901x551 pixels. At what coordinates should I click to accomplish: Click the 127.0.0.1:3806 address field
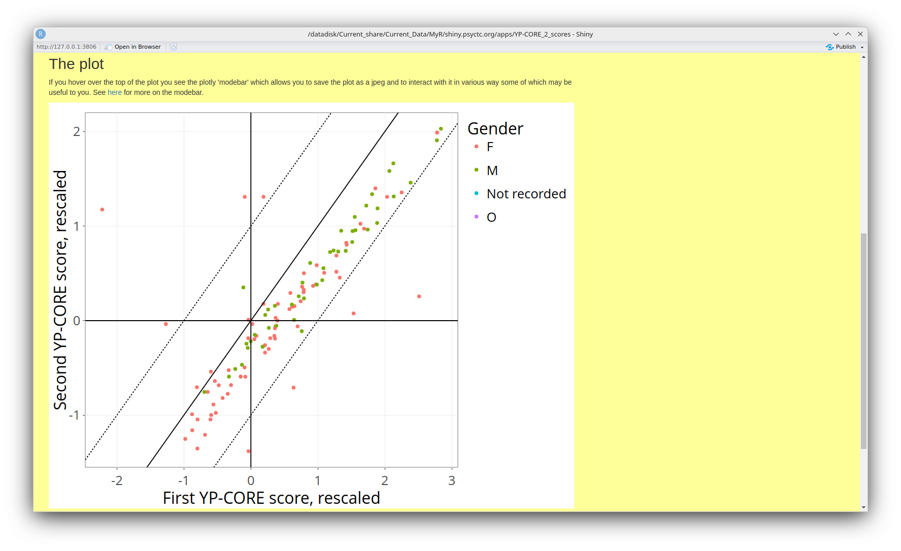(66, 47)
